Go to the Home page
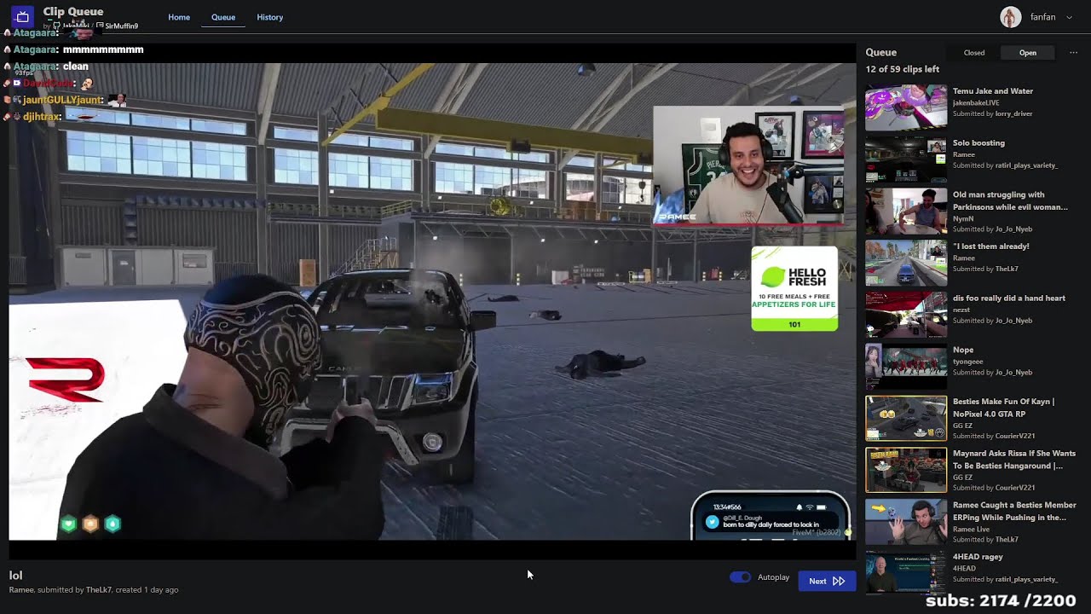The width and height of the screenshot is (1091, 614). [x=179, y=17]
